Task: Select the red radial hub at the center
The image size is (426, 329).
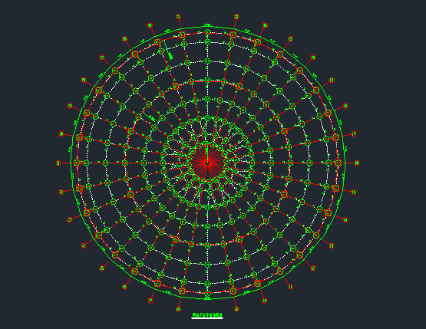Action: coord(207,163)
